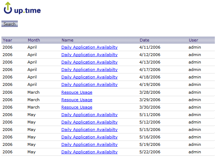Select the date cell 3/30/2006

(x=150, y=107)
